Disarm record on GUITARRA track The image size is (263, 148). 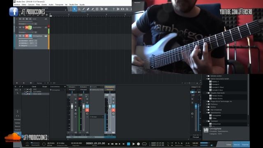click(x=27, y=28)
